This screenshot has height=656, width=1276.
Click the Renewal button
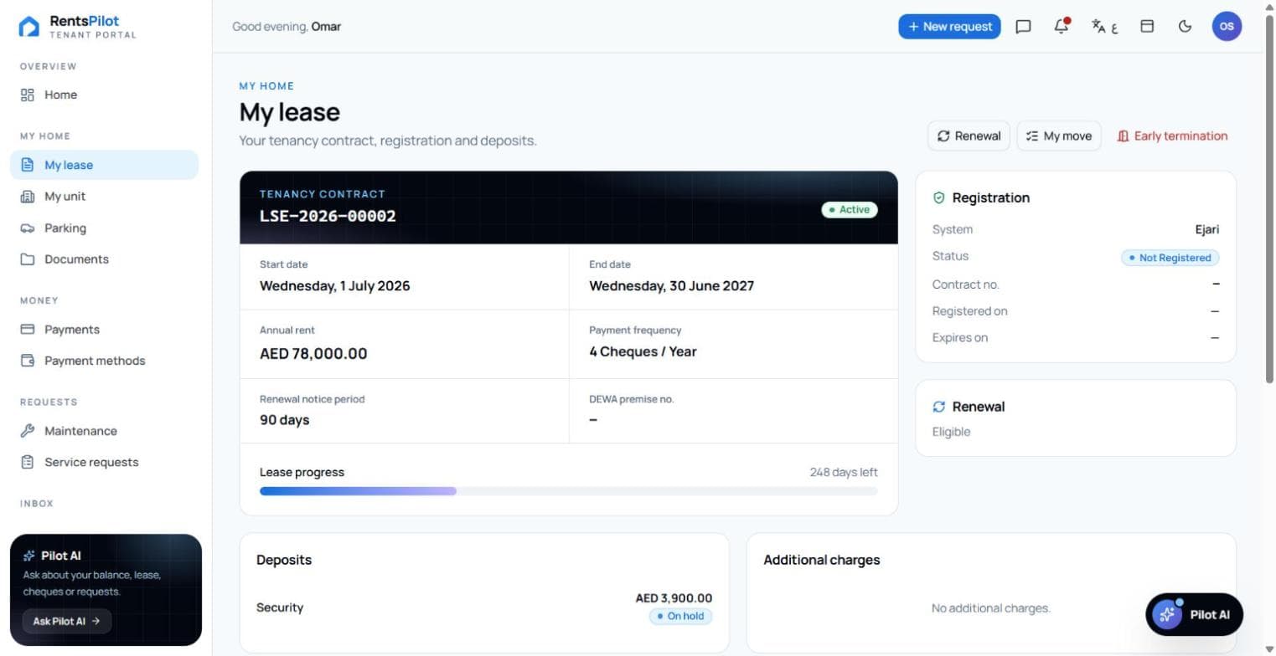pos(969,136)
